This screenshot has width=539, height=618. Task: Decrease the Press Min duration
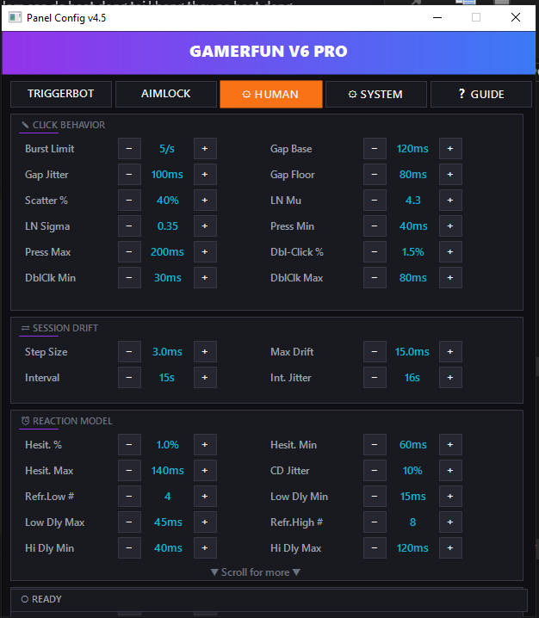375,226
